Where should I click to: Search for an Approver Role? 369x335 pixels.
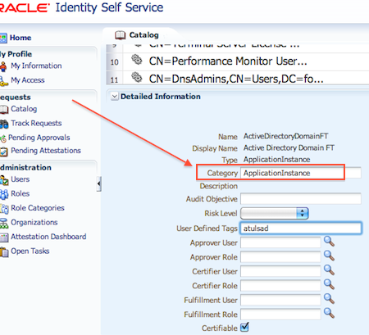(x=329, y=256)
